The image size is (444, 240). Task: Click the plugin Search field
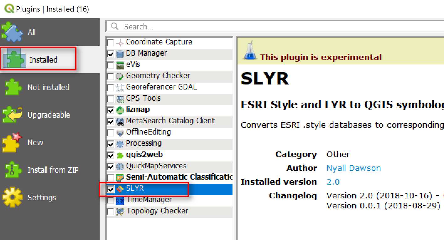coord(275,27)
